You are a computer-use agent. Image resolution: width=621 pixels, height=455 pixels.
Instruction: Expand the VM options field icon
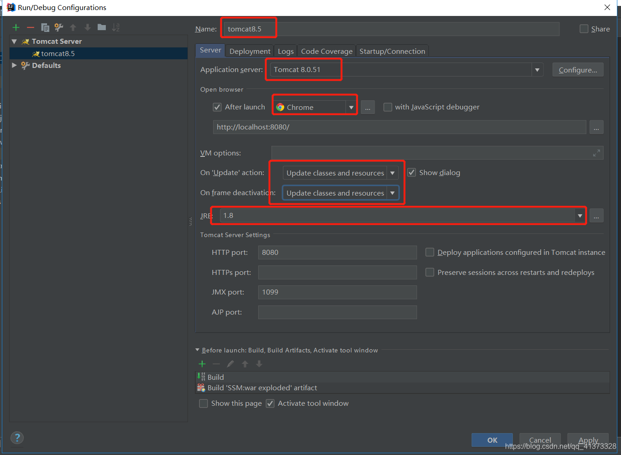pyautogui.click(x=596, y=153)
